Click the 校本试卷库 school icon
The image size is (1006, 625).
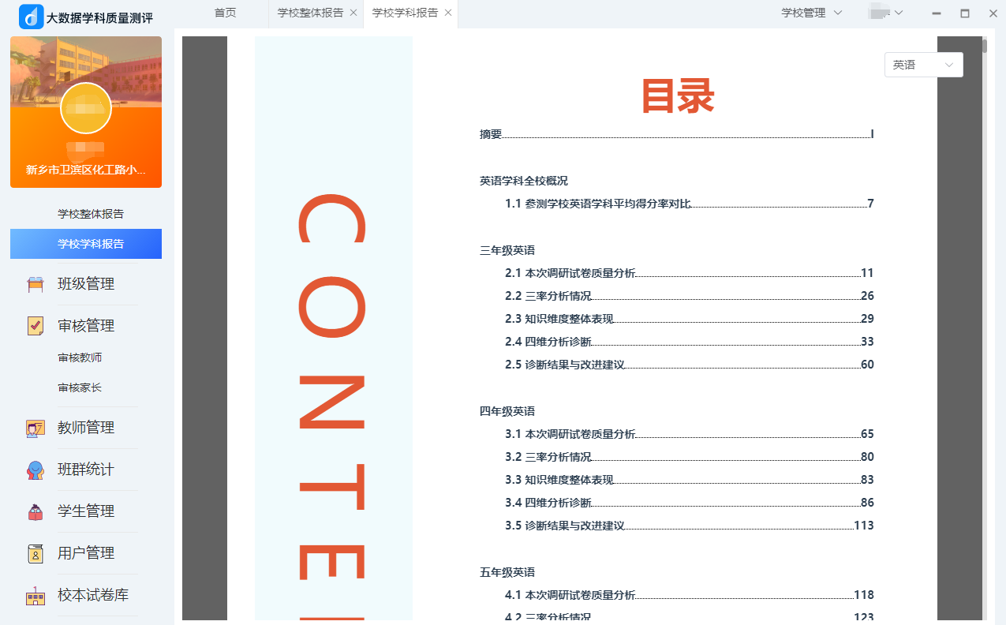coord(36,595)
